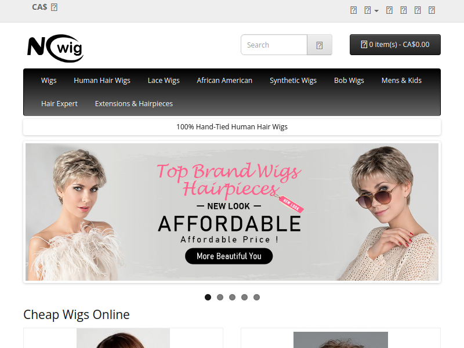Viewport: 464px width, 348px height.
Task: Go to the Lace Wigs category
Action: [164, 81]
